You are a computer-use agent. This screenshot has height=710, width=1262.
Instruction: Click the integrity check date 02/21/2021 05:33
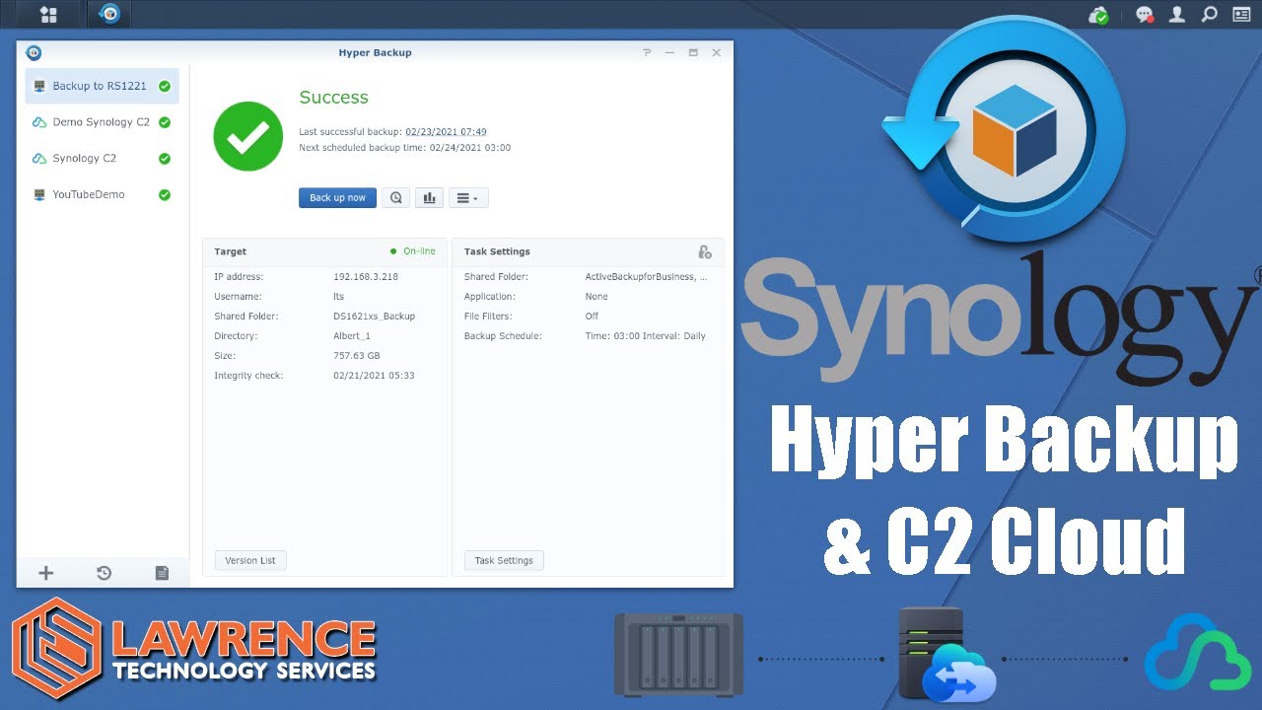pos(374,376)
